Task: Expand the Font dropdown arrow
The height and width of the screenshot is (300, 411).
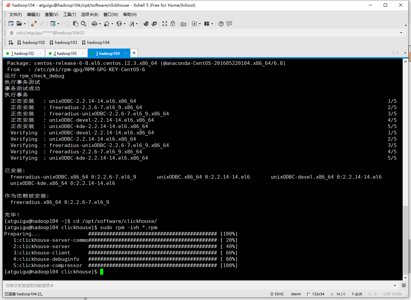Action: [x=137, y=24]
